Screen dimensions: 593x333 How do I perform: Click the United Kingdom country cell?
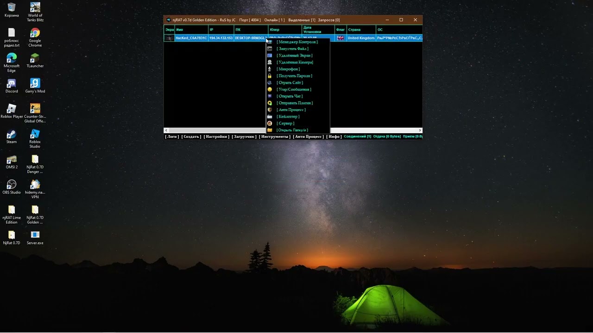click(361, 38)
